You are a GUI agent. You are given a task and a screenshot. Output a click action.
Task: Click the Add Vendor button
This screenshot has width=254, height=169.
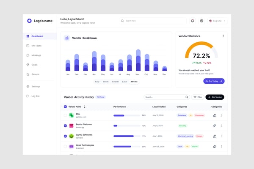(x=215, y=97)
